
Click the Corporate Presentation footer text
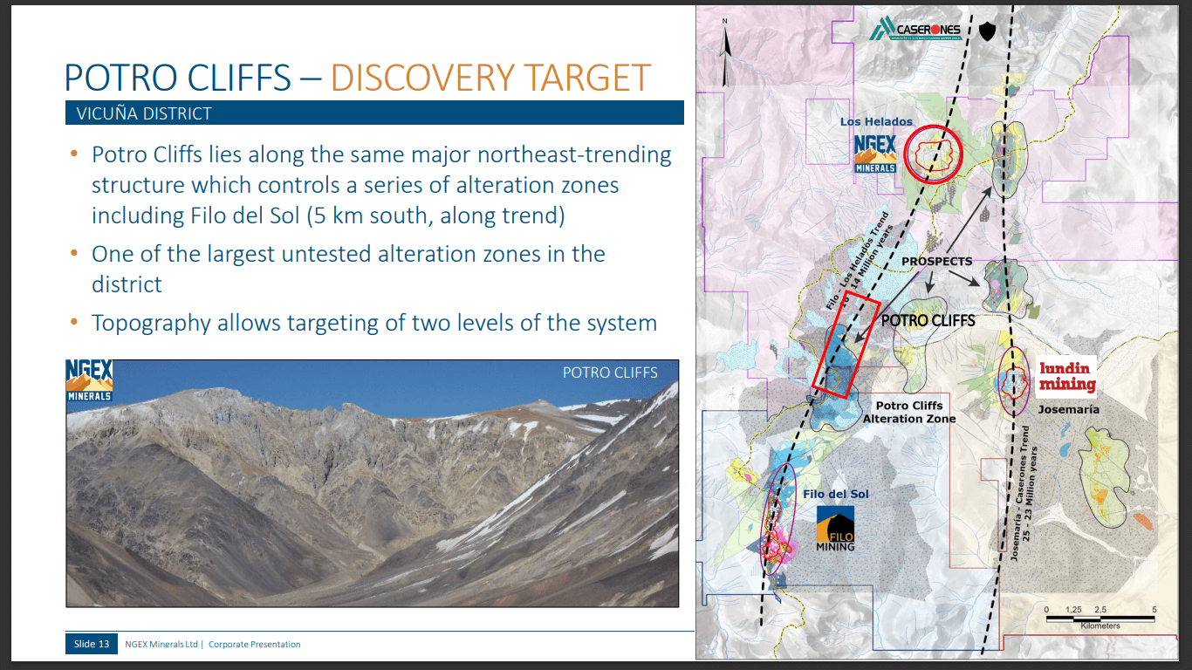pyautogui.click(x=254, y=645)
